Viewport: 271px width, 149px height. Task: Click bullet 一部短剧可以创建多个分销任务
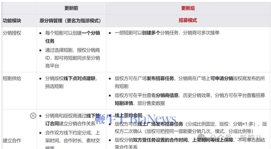(167, 33)
